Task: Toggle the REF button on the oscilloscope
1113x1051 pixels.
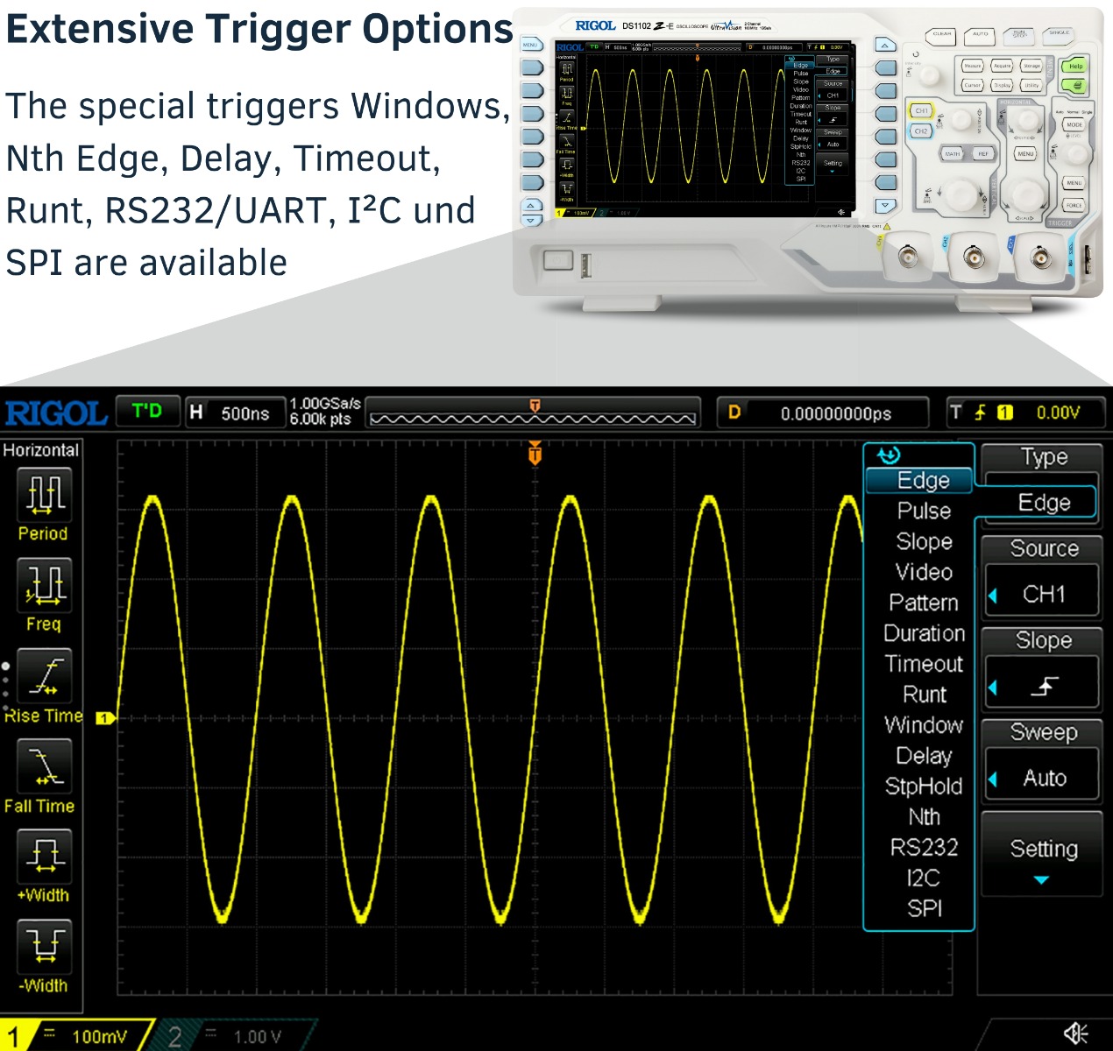Action: [x=983, y=153]
